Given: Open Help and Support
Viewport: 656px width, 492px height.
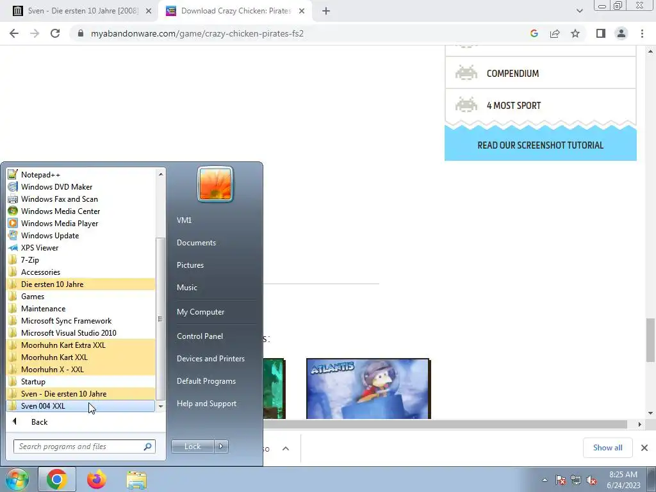Looking at the screenshot, I should click(206, 404).
